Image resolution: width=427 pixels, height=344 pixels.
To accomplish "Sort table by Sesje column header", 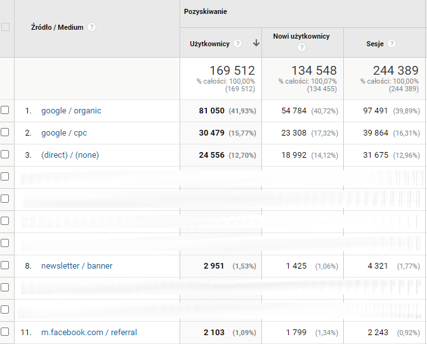I will (x=375, y=44).
